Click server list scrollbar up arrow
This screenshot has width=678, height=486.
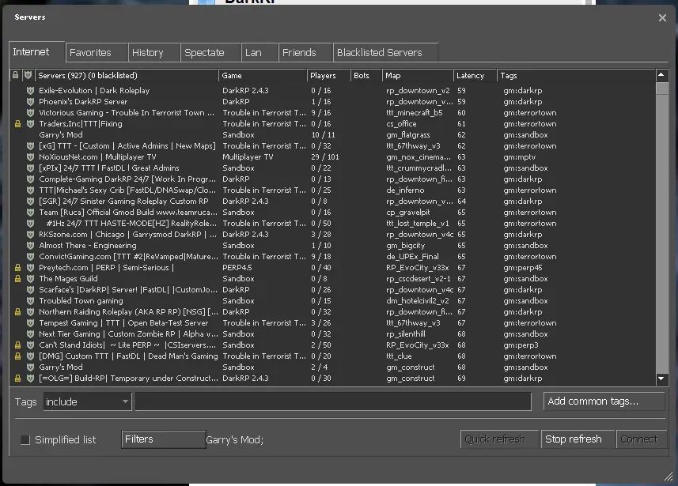coord(661,75)
